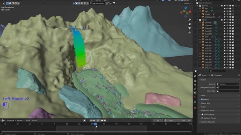This screenshot has height=135, width=241.
Task: Click the Camera object icon in outliner
Action: pyautogui.click(x=203, y=22)
